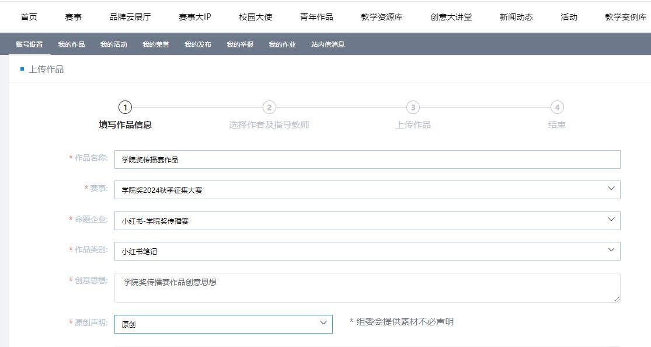Switch to 我的作业 tab
This screenshot has width=651, height=347.
pos(283,44)
